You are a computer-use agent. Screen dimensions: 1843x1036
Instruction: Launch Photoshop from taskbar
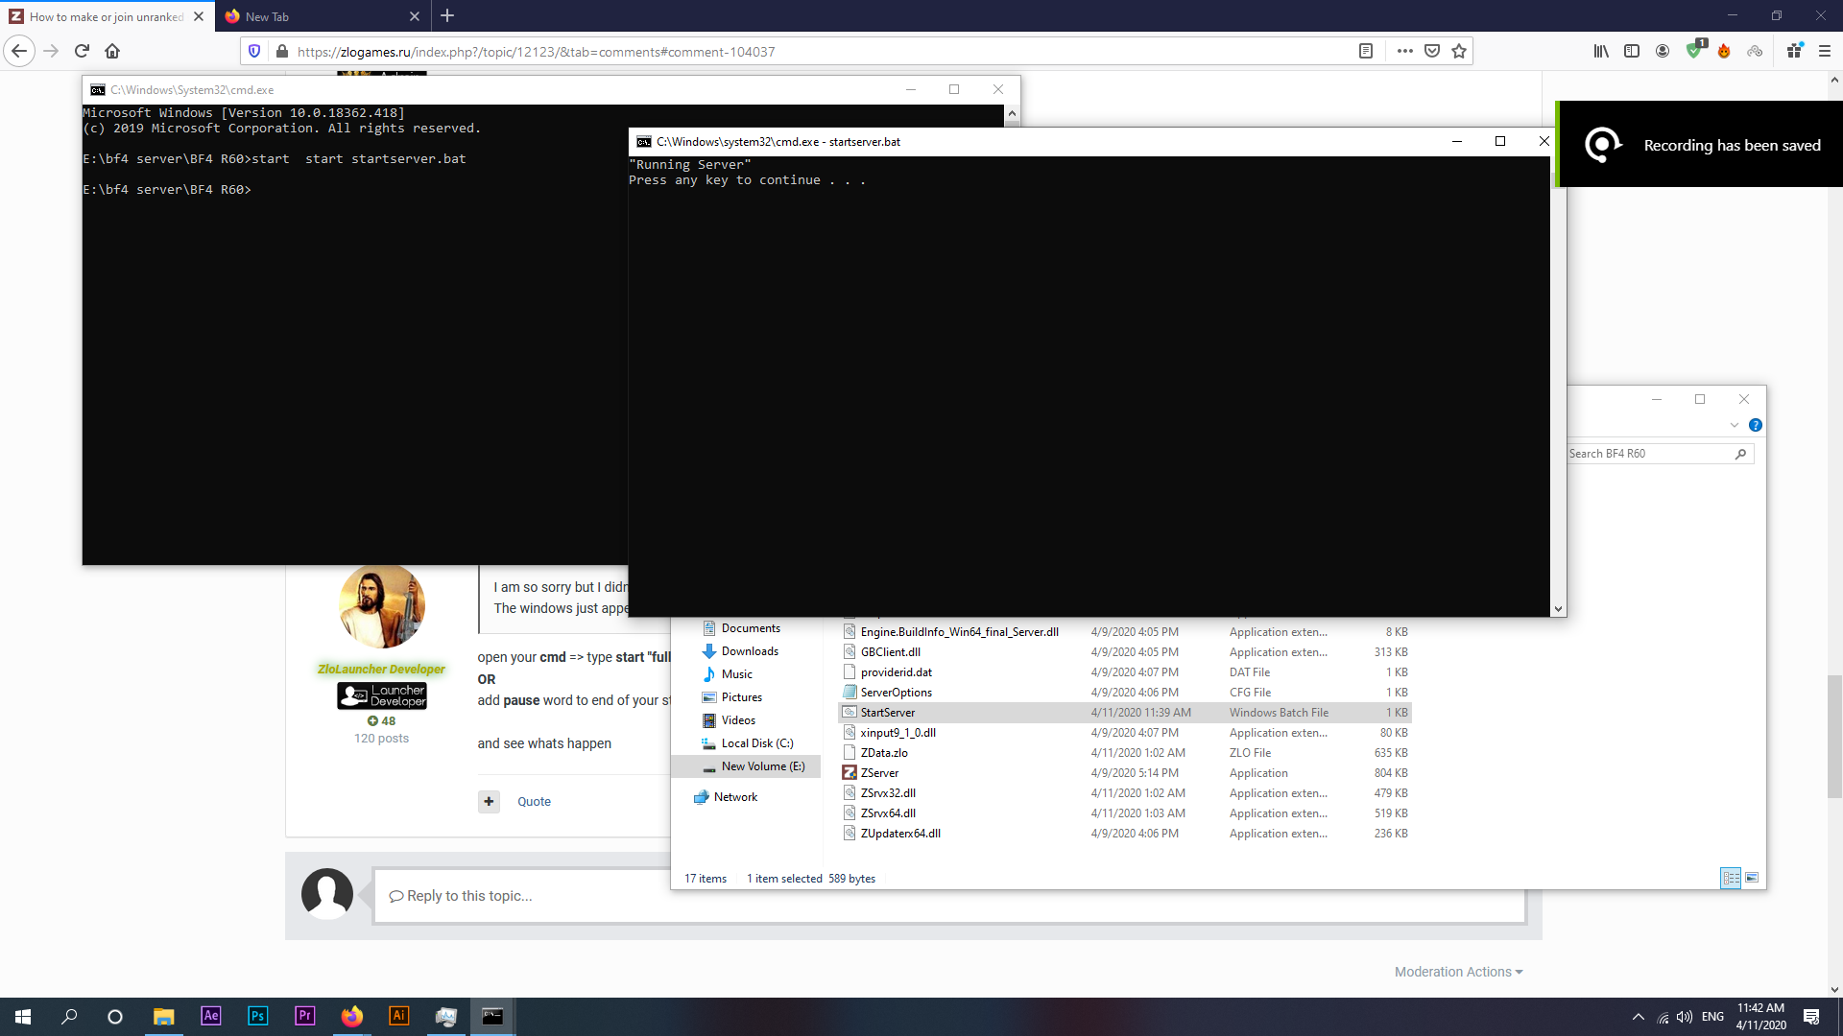click(x=257, y=1017)
